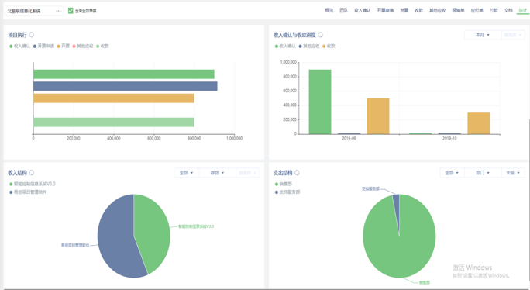Switch to the 收入确认 tab
The image size is (530, 290).
(363, 11)
